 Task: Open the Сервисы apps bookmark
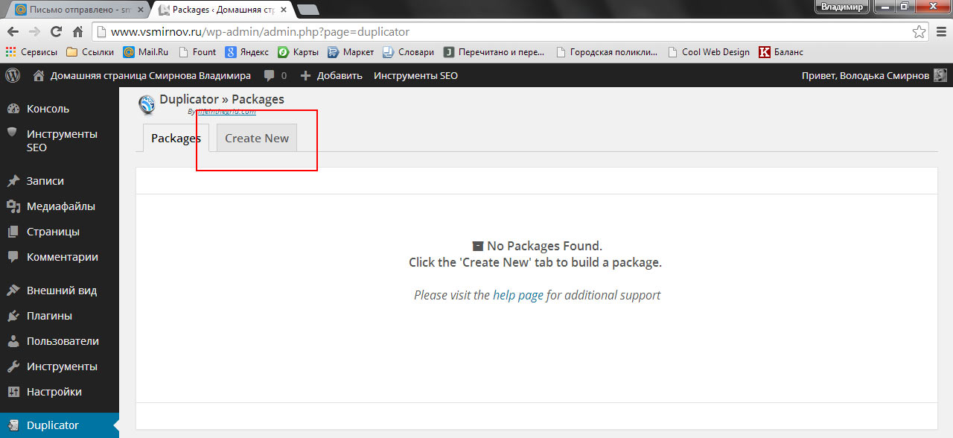pos(31,52)
